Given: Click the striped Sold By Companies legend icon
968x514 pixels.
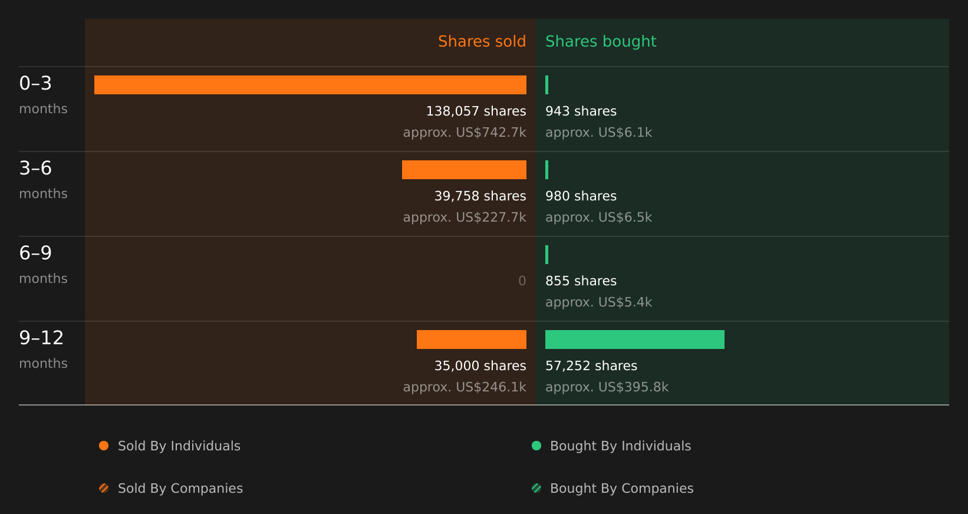Looking at the screenshot, I should coord(104,488).
